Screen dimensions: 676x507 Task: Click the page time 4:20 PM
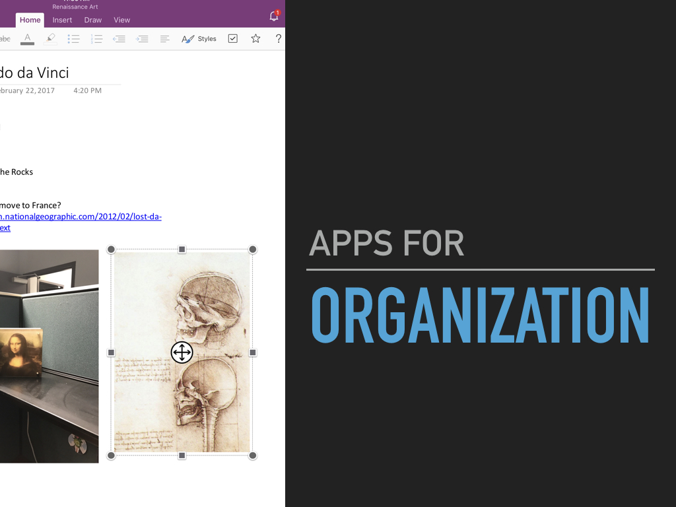coord(88,90)
